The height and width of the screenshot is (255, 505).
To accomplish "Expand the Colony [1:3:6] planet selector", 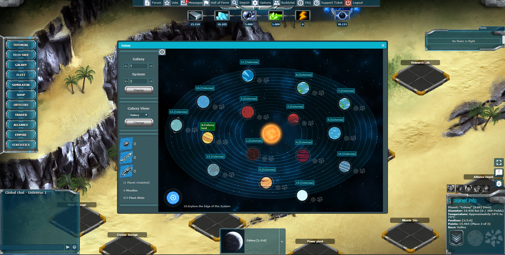I will coord(282,241).
